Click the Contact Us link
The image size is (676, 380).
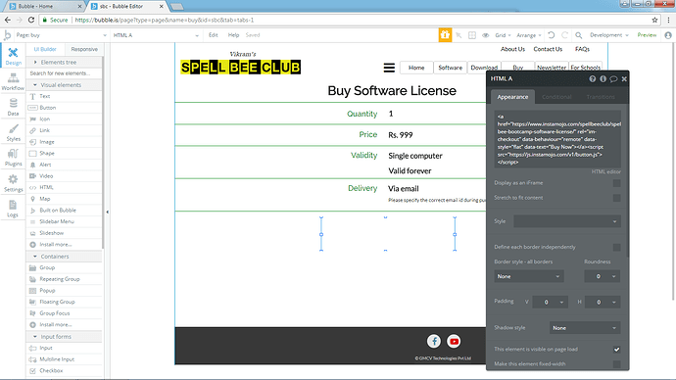click(x=548, y=49)
